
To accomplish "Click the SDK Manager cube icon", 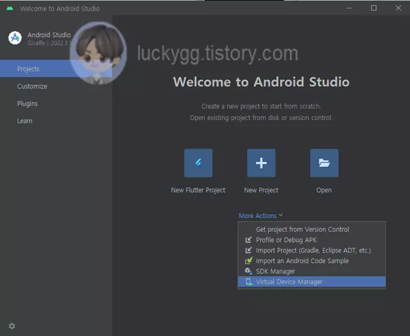I will pyautogui.click(x=248, y=271).
